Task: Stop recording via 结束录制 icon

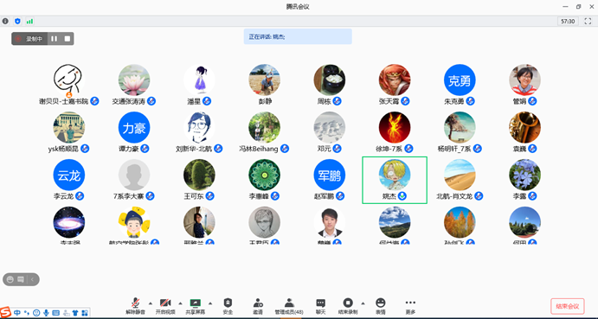Action: click(x=347, y=306)
